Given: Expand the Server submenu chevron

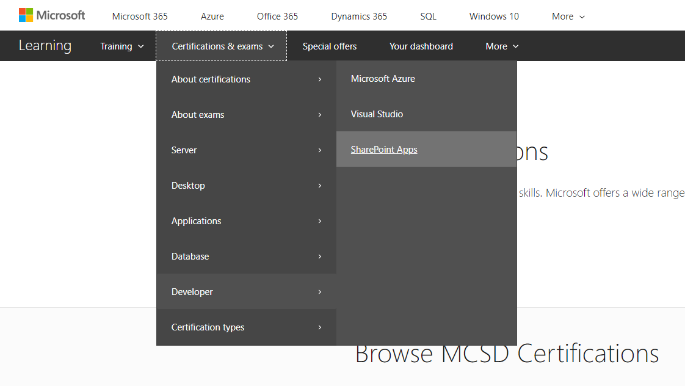Looking at the screenshot, I should coord(319,150).
